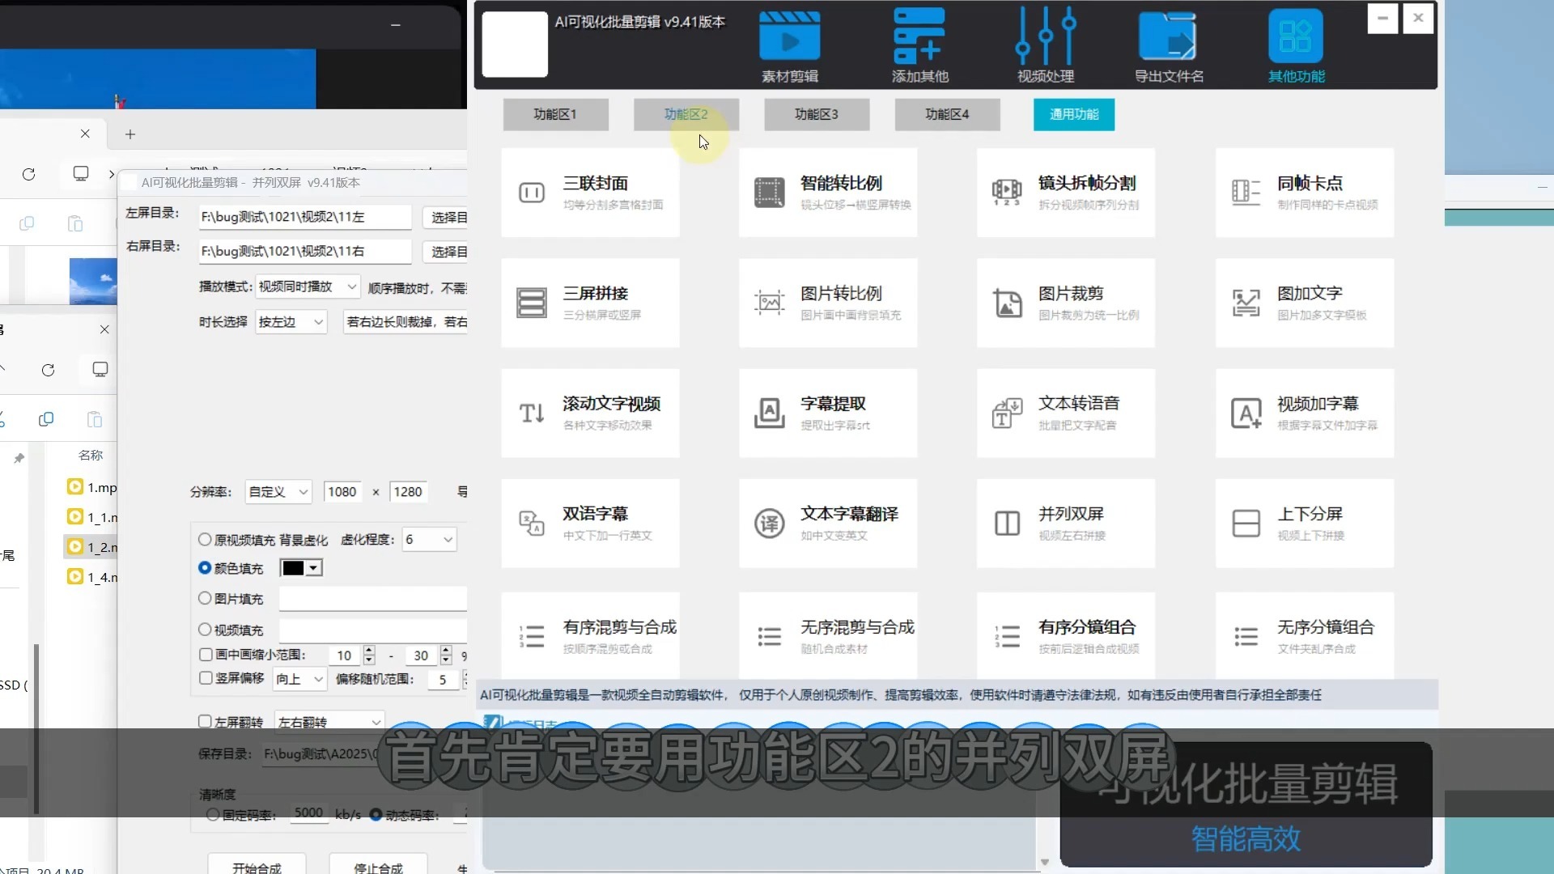1554x874 pixels.
Task: Open the 视频处理 toolbar icon
Action: coord(1045,47)
